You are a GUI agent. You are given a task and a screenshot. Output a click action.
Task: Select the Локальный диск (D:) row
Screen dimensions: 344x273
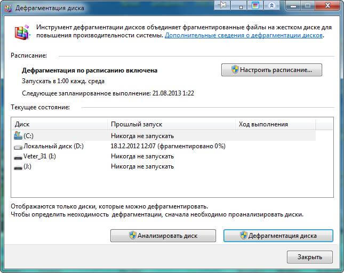click(164, 146)
